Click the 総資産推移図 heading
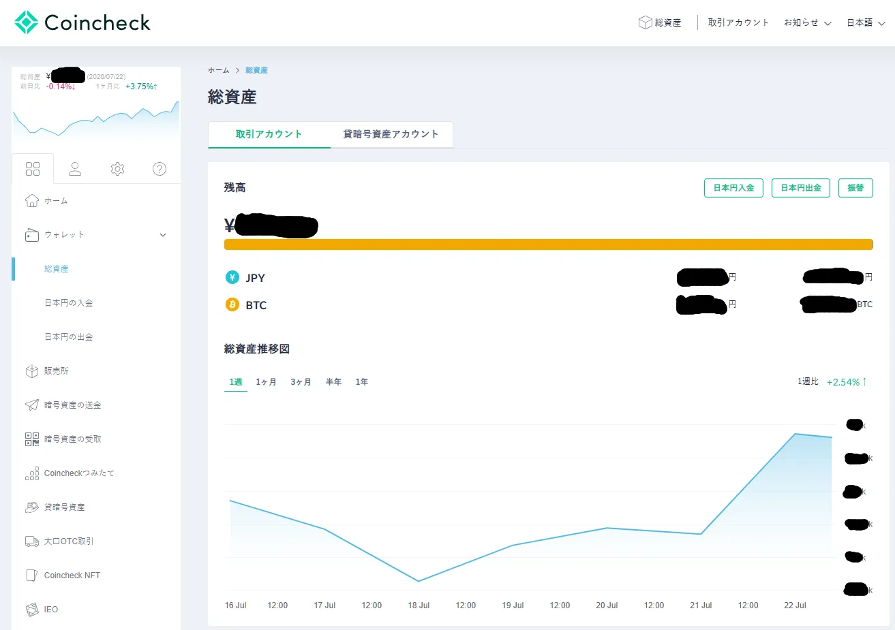The height and width of the screenshot is (630, 895). point(257,349)
